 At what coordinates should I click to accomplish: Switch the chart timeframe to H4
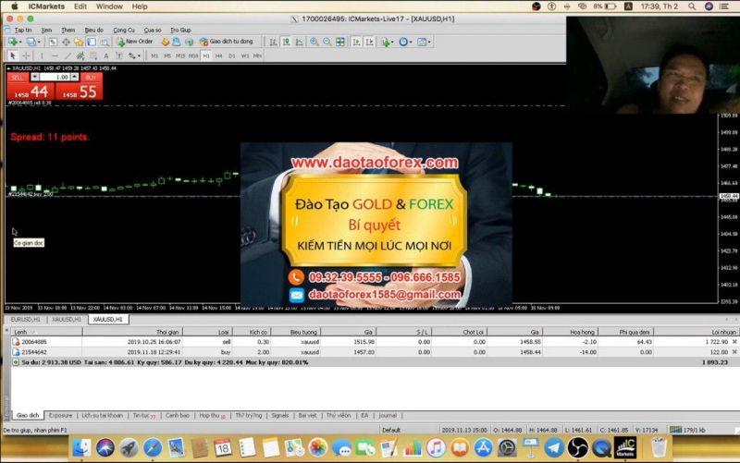click(218, 55)
